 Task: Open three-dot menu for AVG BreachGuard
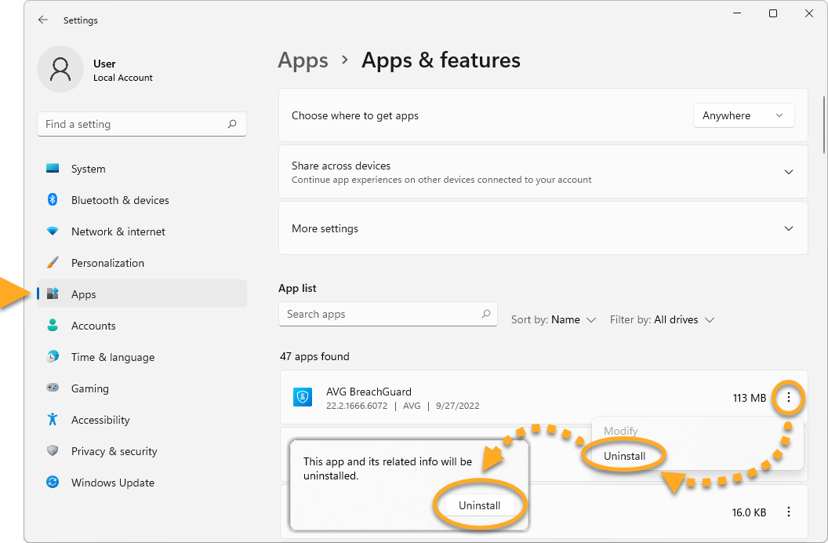click(788, 399)
